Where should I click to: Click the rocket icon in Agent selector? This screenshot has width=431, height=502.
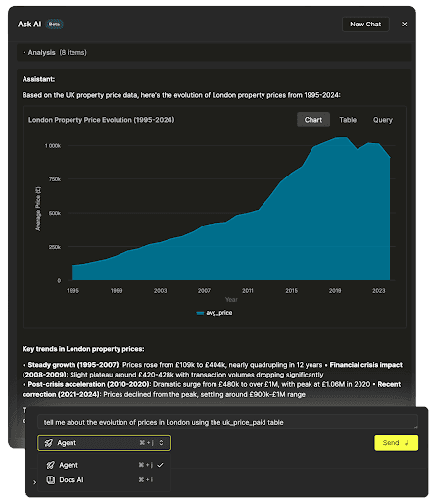(x=48, y=443)
